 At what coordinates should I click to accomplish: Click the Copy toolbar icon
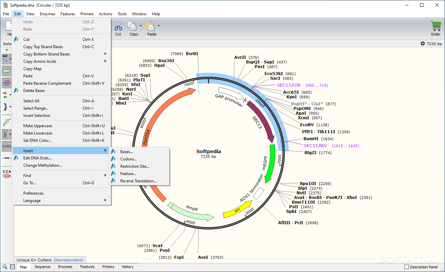point(132,26)
